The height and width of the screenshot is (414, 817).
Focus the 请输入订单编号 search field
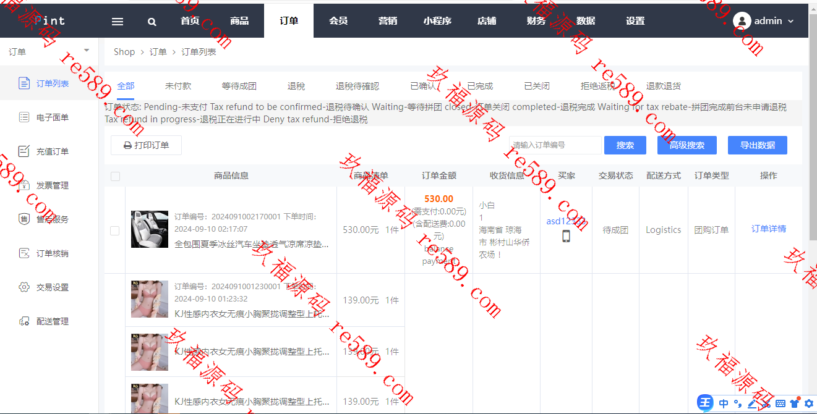pyautogui.click(x=555, y=145)
